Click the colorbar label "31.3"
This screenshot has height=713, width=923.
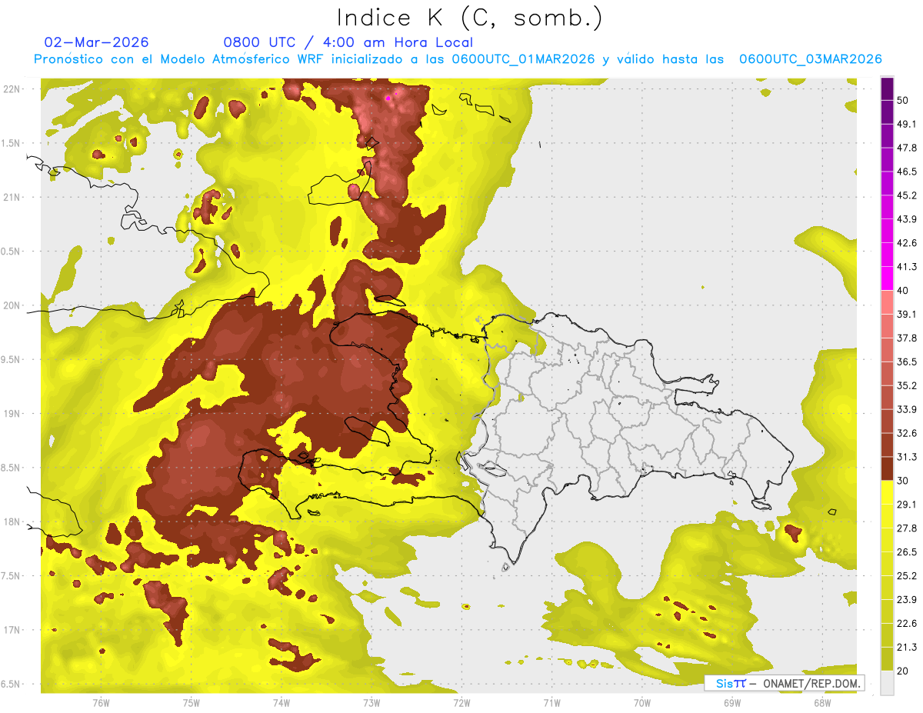[x=907, y=457]
